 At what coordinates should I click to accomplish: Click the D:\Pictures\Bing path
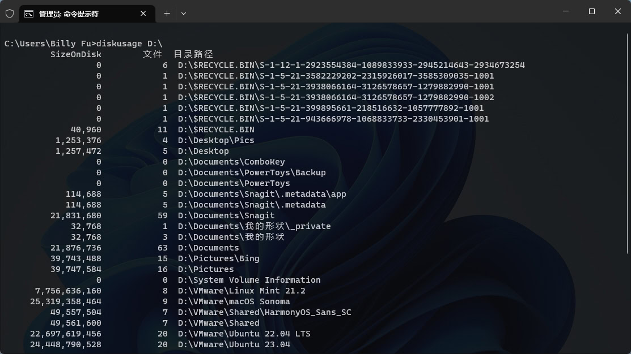pos(218,259)
